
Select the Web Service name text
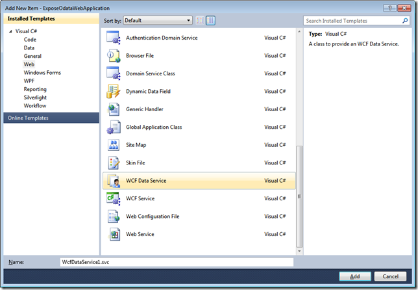pyautogui.click(x=140, y=234)
